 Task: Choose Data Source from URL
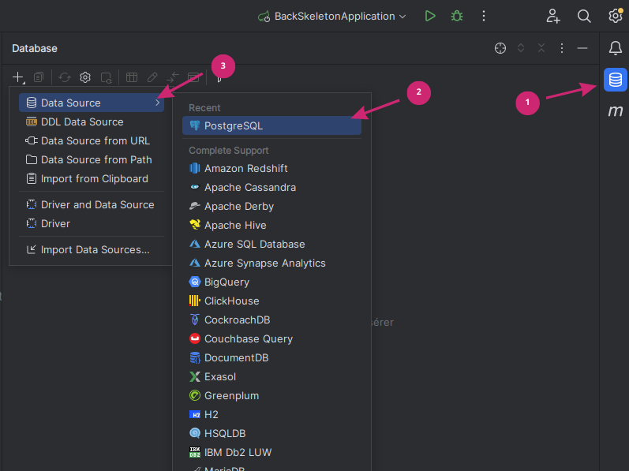(92, 140)
